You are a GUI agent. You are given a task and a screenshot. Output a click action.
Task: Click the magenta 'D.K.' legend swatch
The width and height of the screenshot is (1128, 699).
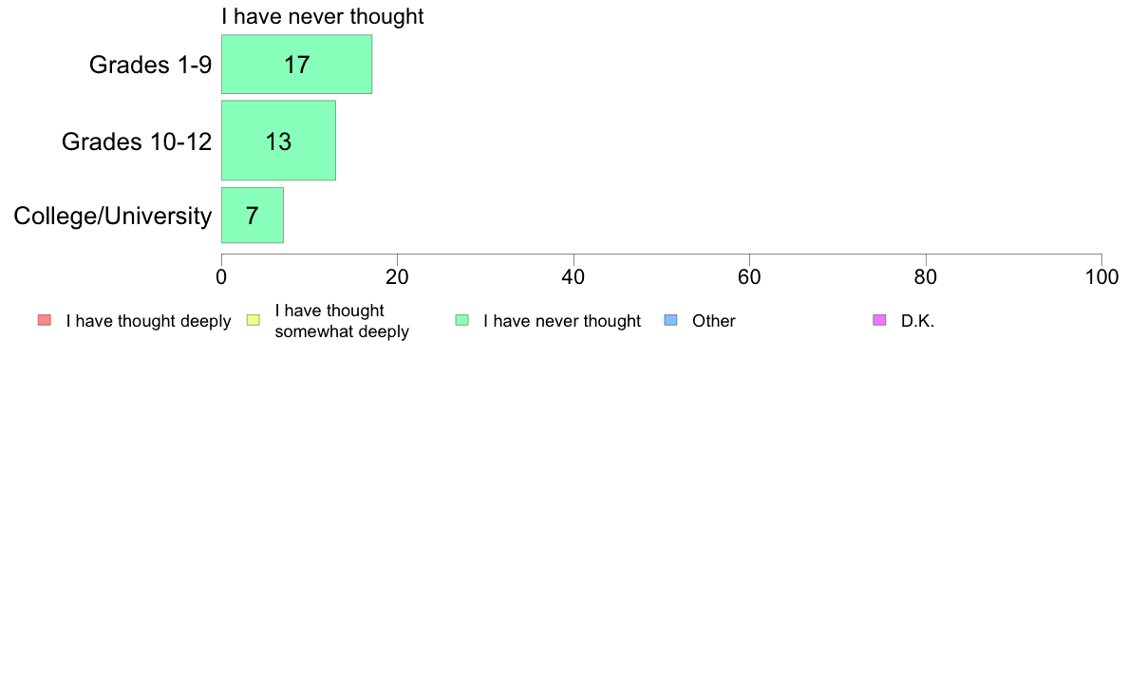click(879, 320)
